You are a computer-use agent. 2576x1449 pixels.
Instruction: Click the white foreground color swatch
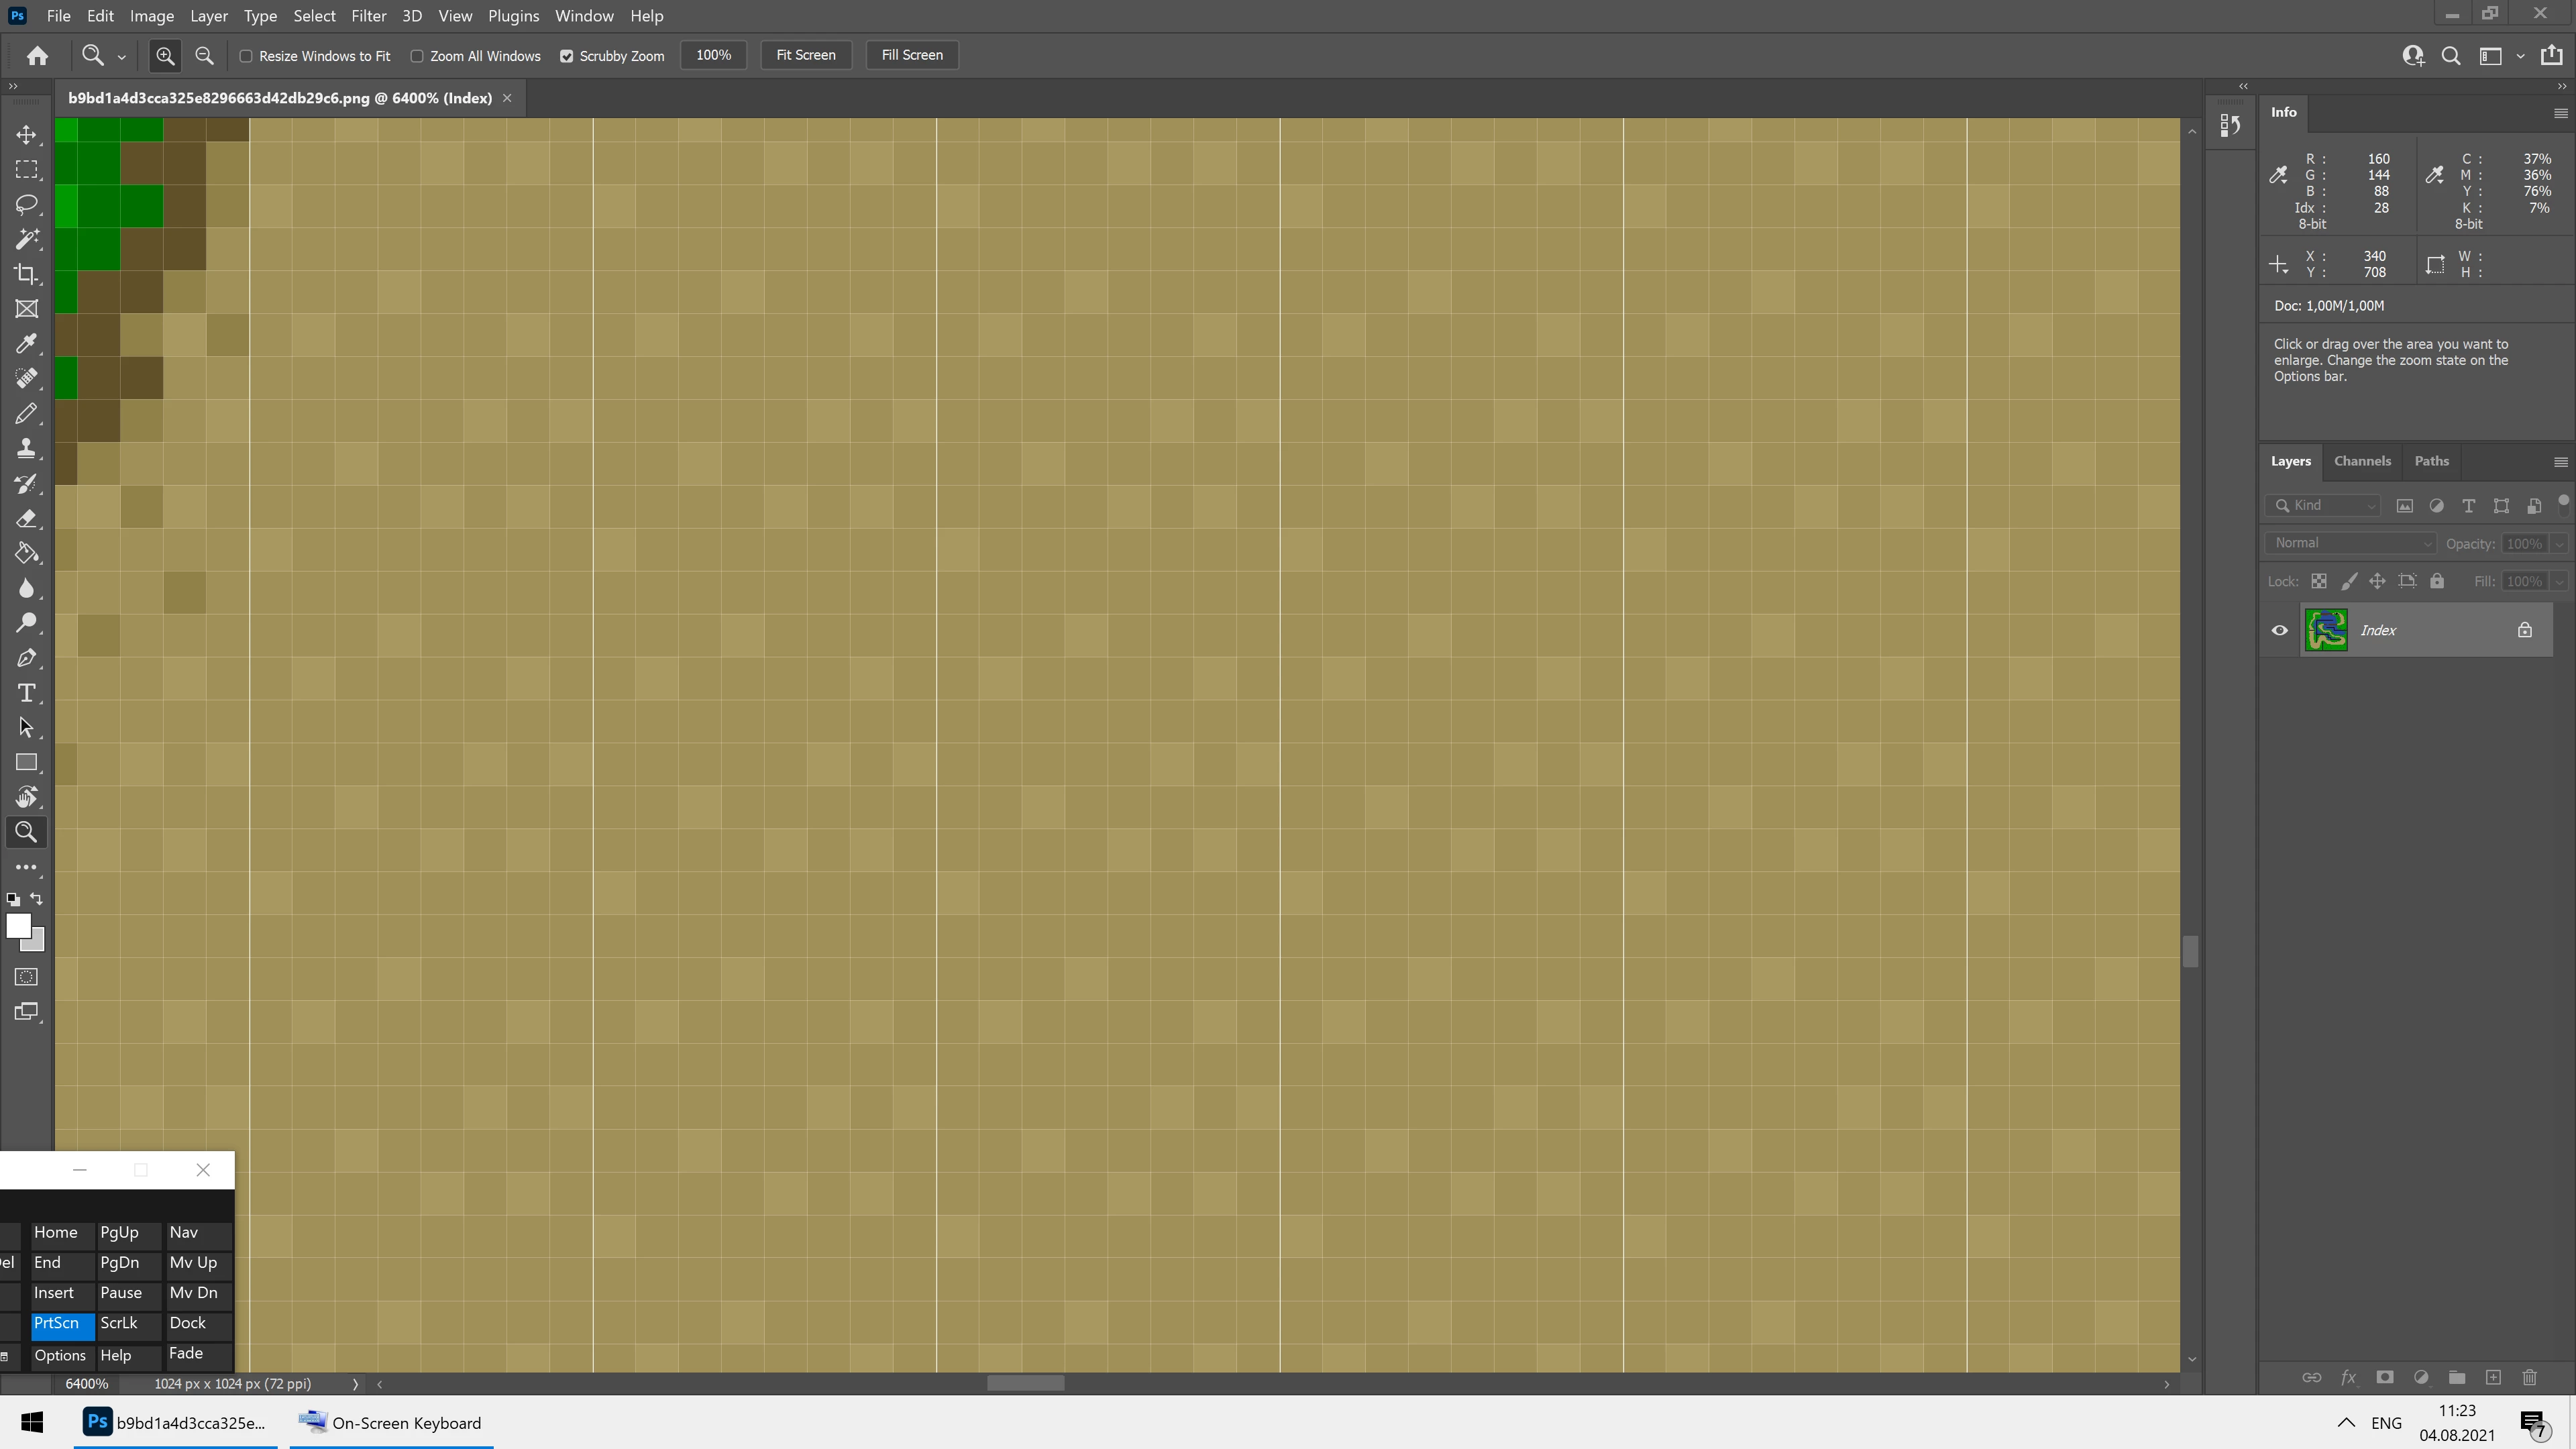pos(18,925)
